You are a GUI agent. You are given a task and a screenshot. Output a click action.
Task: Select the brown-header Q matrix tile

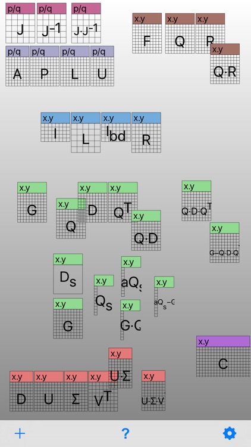click(180, 33)
